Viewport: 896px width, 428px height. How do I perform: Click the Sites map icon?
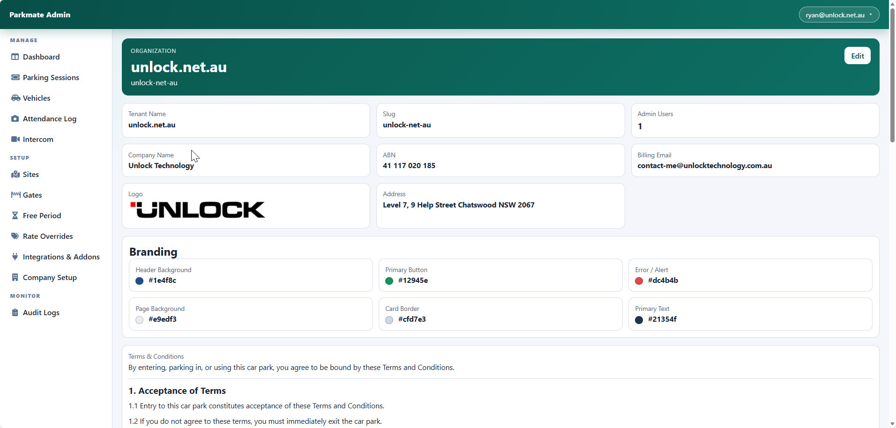[15, 174]
